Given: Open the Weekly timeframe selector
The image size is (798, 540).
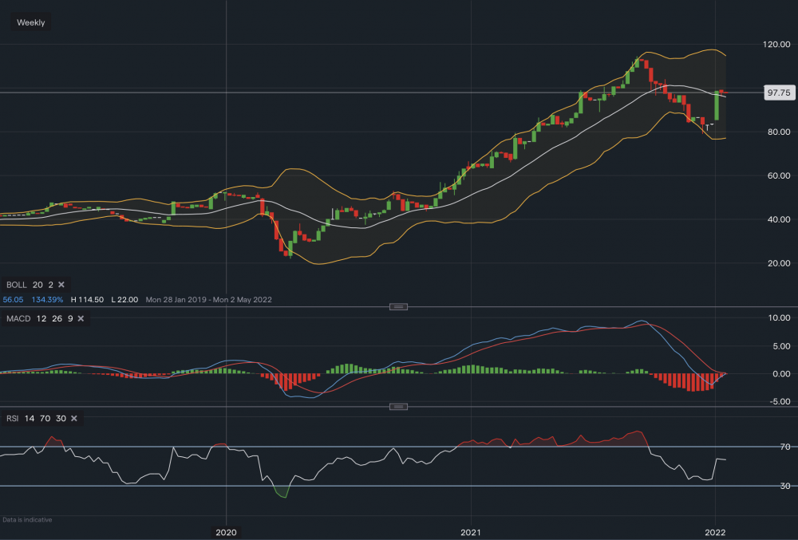Looking at the screenshot, I should coord(30,22).
